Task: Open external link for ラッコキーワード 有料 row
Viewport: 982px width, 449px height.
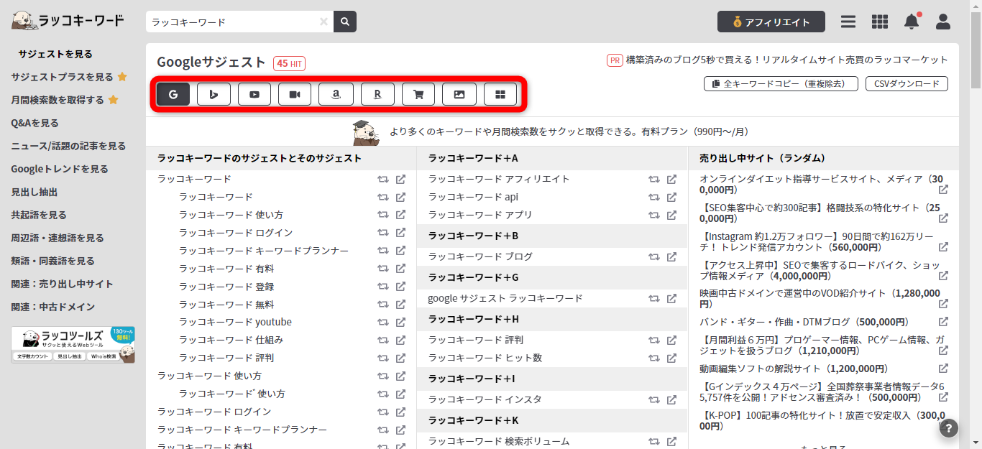Action: (401, 269)
